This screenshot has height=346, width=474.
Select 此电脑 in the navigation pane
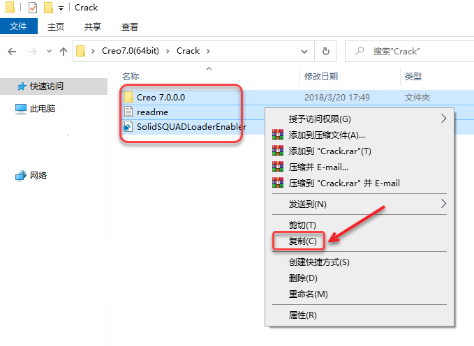point(43,109)
